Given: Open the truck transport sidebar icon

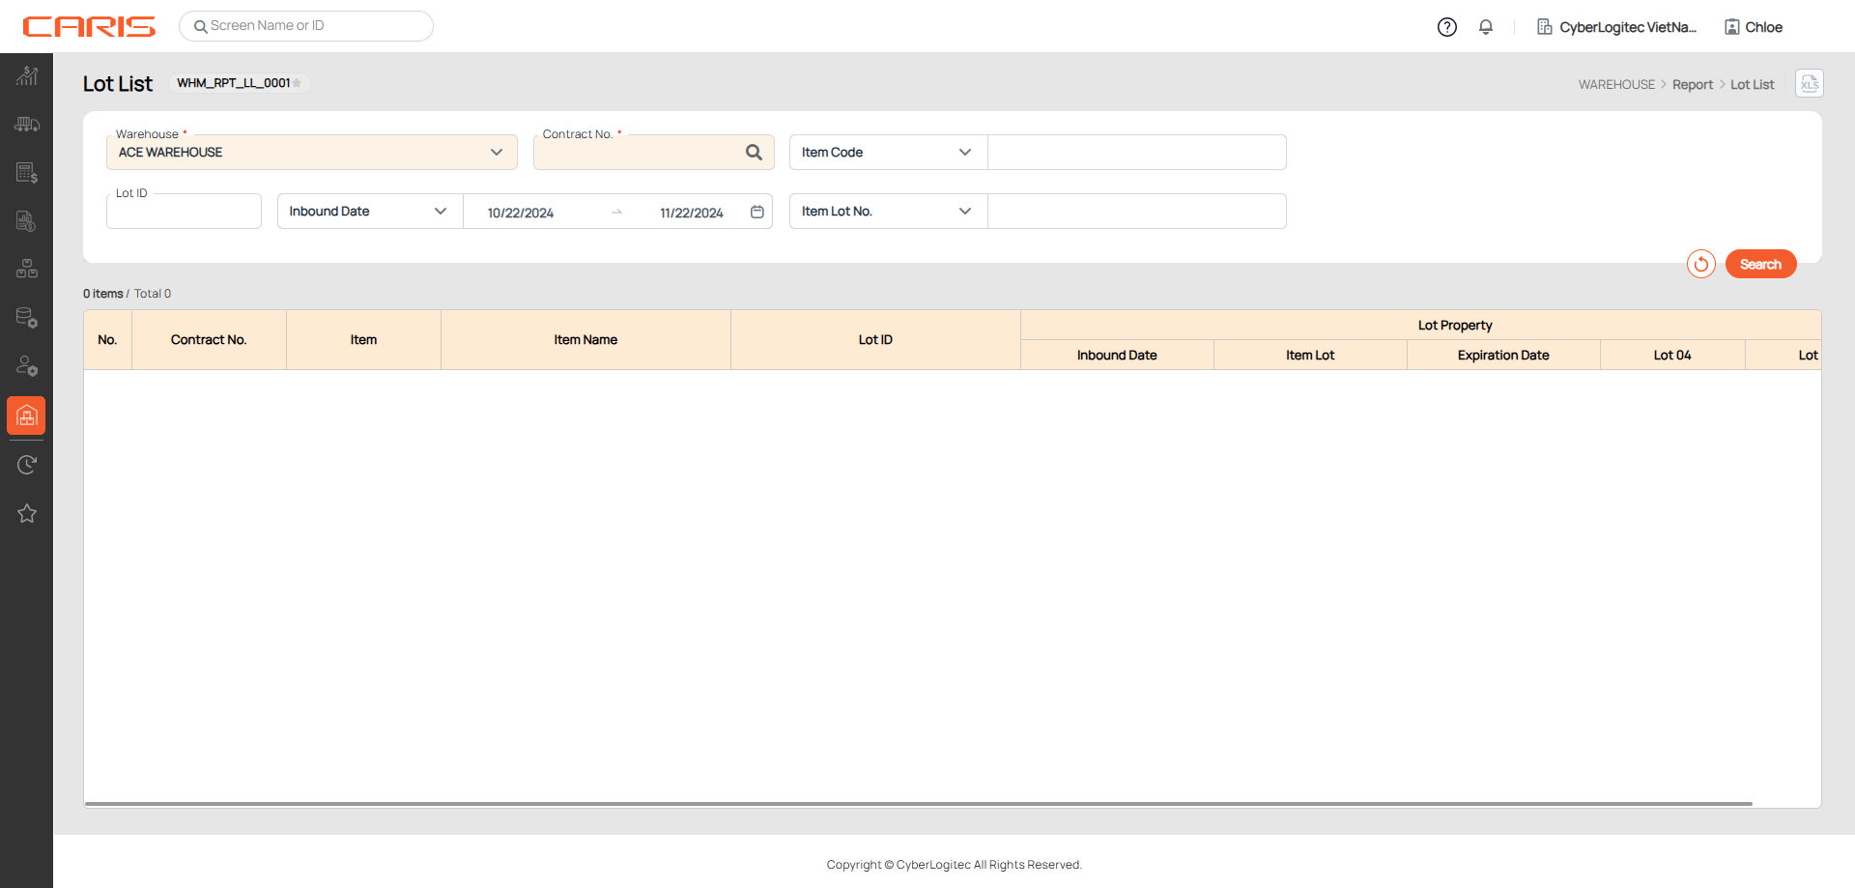Looking at the screenshot, I should coord(26,125).
